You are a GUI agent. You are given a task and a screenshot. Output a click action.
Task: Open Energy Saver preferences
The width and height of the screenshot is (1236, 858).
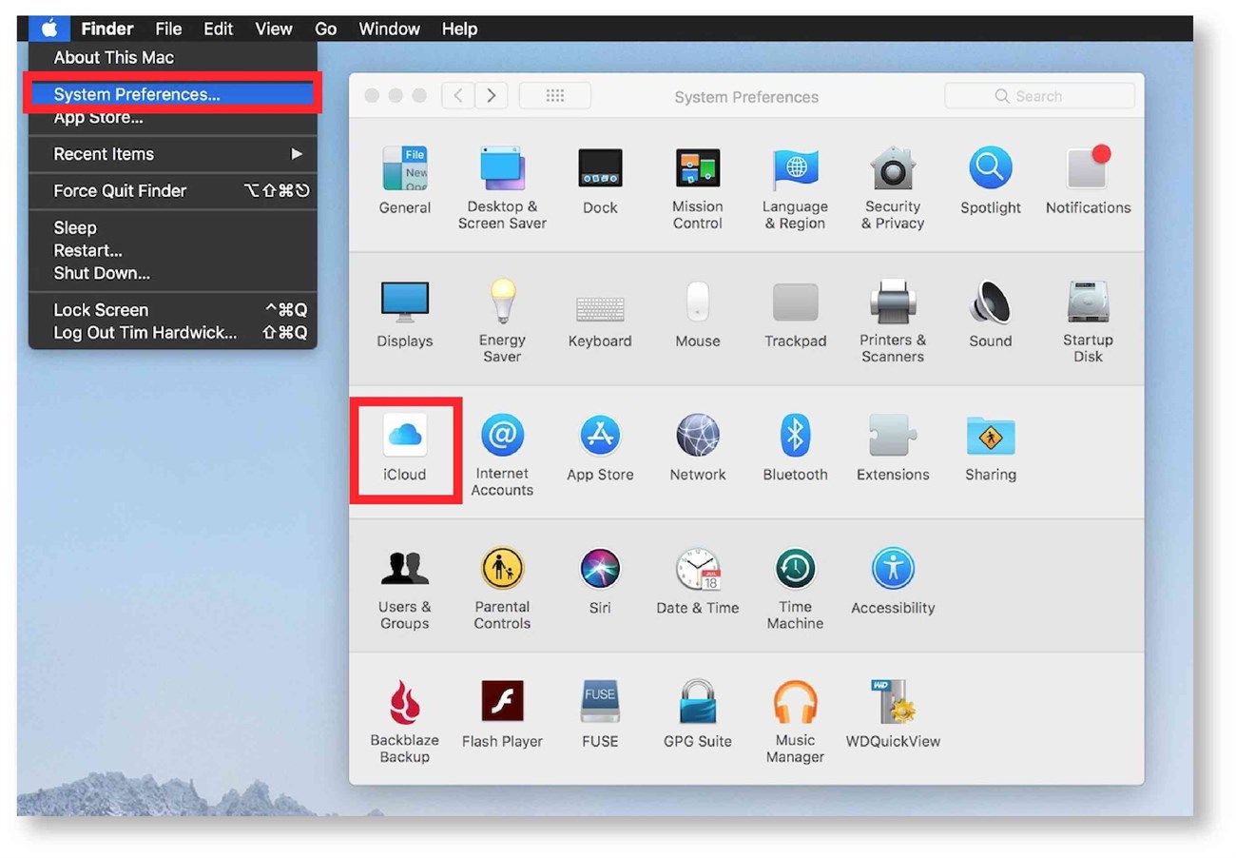[502, 321]
